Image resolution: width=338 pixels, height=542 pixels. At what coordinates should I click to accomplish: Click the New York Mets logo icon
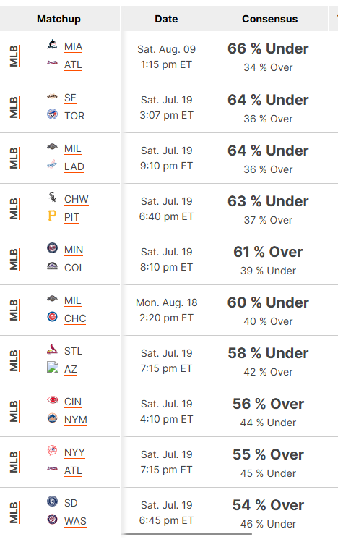(53, 418)
